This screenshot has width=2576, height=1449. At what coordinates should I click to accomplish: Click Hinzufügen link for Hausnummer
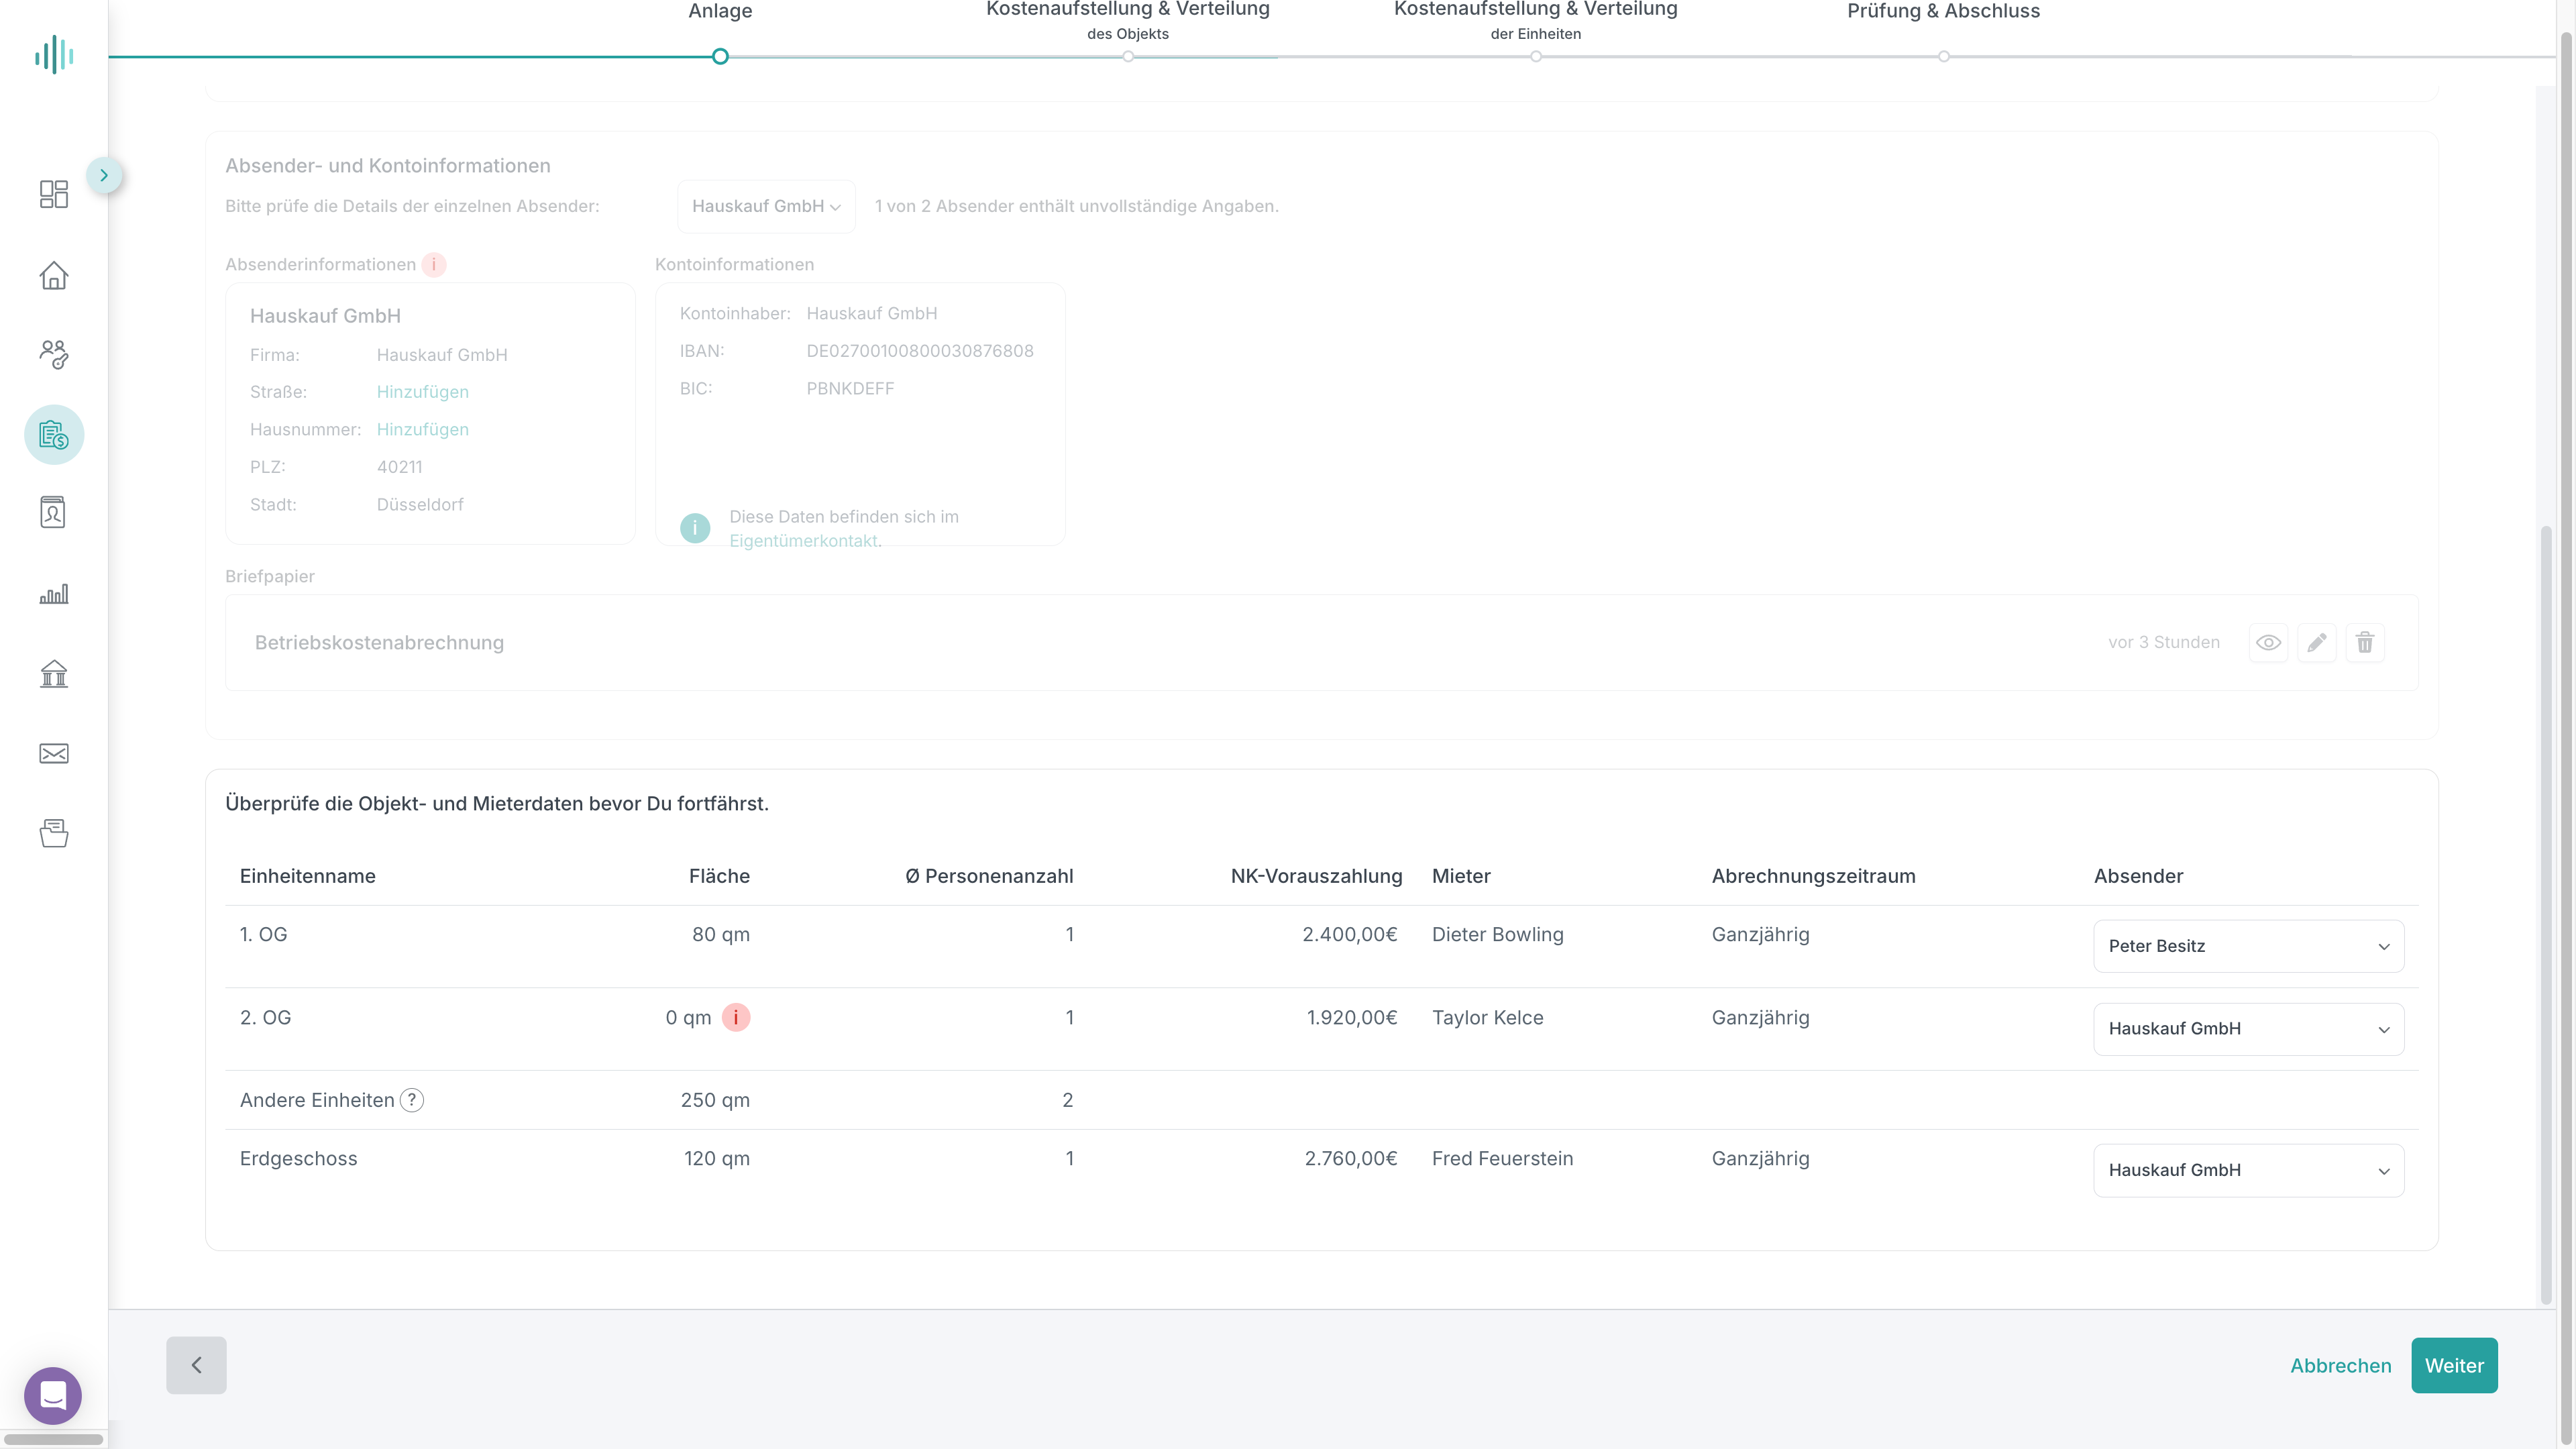click(423, 429)
